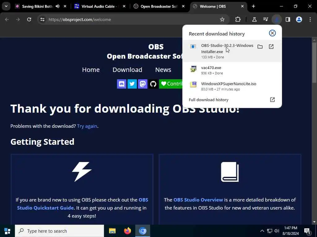The width and height of the screenshot is (317, 237).
Task: Reload the current page
Action: [x=29, y=19]
